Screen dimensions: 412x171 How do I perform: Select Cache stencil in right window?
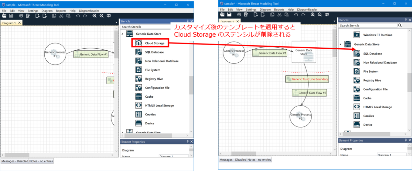click(x=363, y=98)
